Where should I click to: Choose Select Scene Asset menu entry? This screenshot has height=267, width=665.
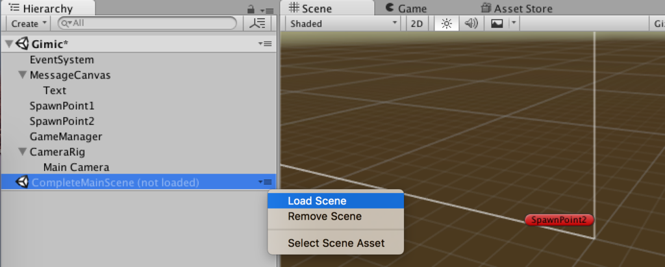click(x=336, y=243)
